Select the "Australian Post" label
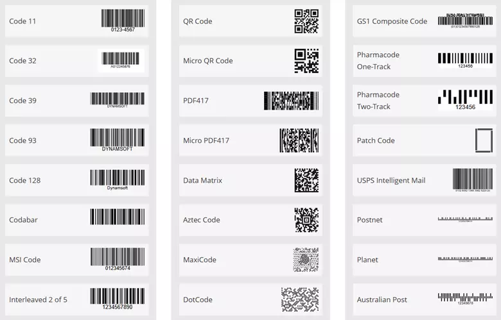Screen dimensions: 501x320 click(x=382, y=299)
